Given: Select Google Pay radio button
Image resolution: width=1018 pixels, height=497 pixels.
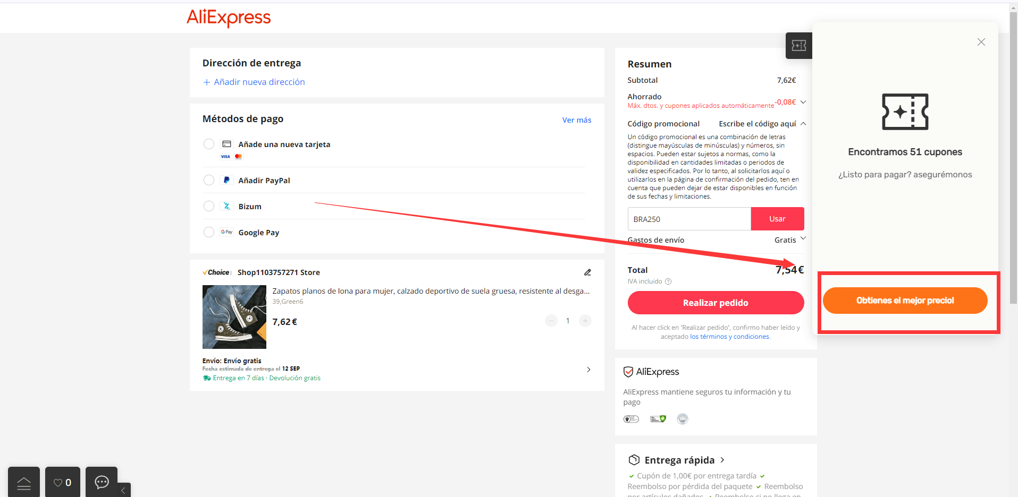Looking at the screenshot, I should coord(209,232).
